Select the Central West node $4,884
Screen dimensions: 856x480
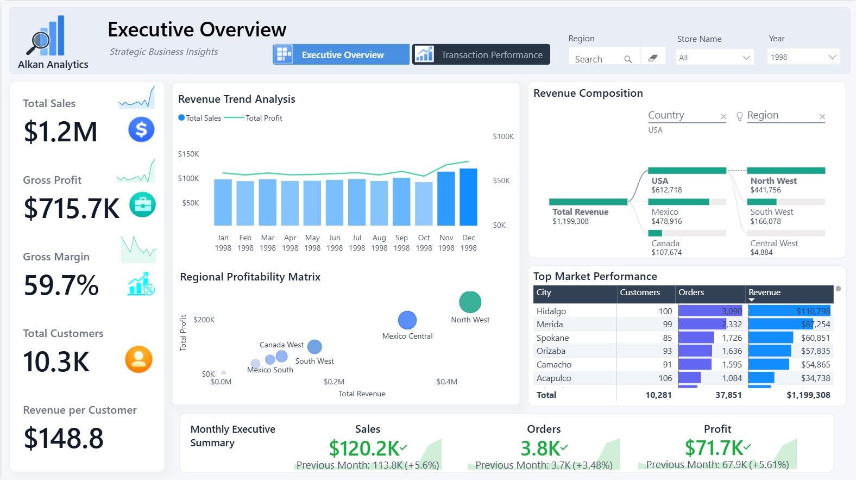[786, 244]
